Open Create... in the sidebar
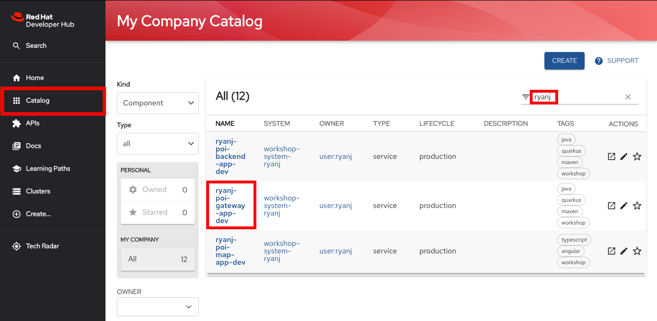The image size is (657, 321). click(53, 214)
